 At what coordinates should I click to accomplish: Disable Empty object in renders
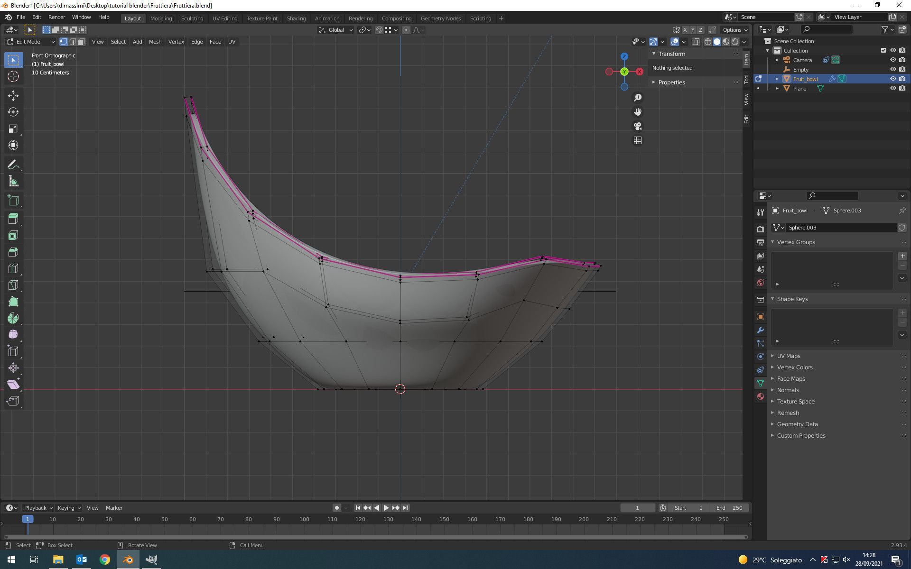pyautogui.click(x=902, y=69)
